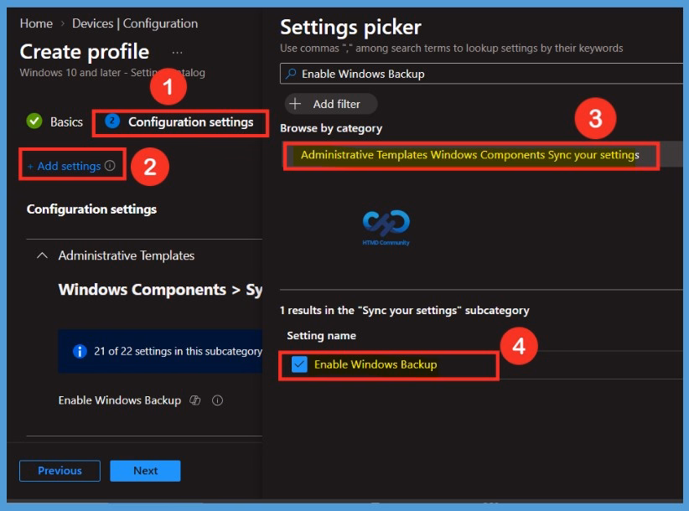The width and height of the screenshot is (689, 511).
Task: Click the blue info icon in settings banner
Action: [80, 351]
